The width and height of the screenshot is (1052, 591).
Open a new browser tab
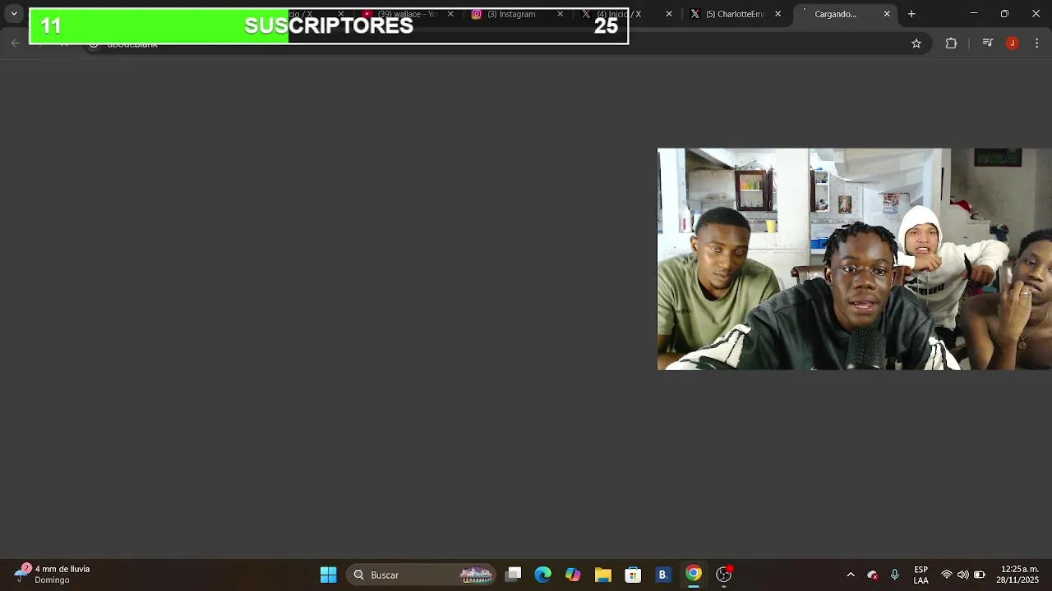(x=911, y=14)
